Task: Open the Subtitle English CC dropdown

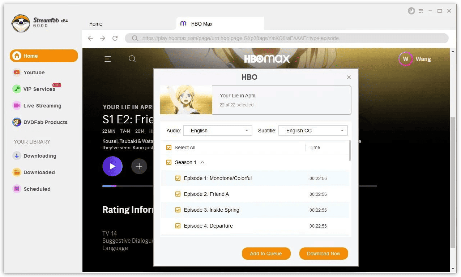Action: [313, 131]
